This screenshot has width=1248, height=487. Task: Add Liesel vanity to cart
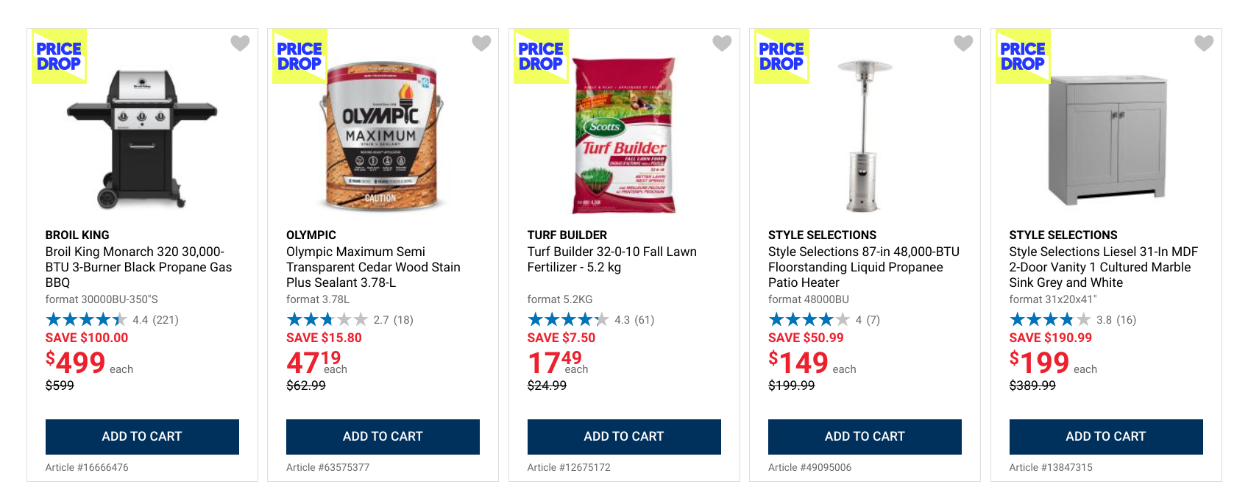pyautogui.click(x=1106, y=436)
